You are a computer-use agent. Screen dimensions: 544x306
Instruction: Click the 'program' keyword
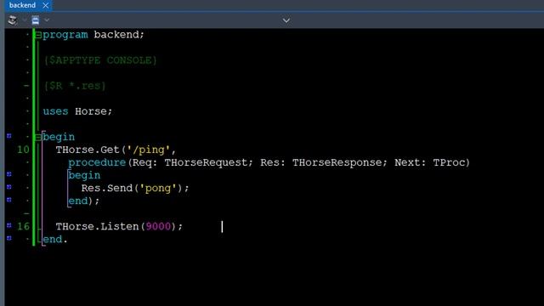(65, 35)
